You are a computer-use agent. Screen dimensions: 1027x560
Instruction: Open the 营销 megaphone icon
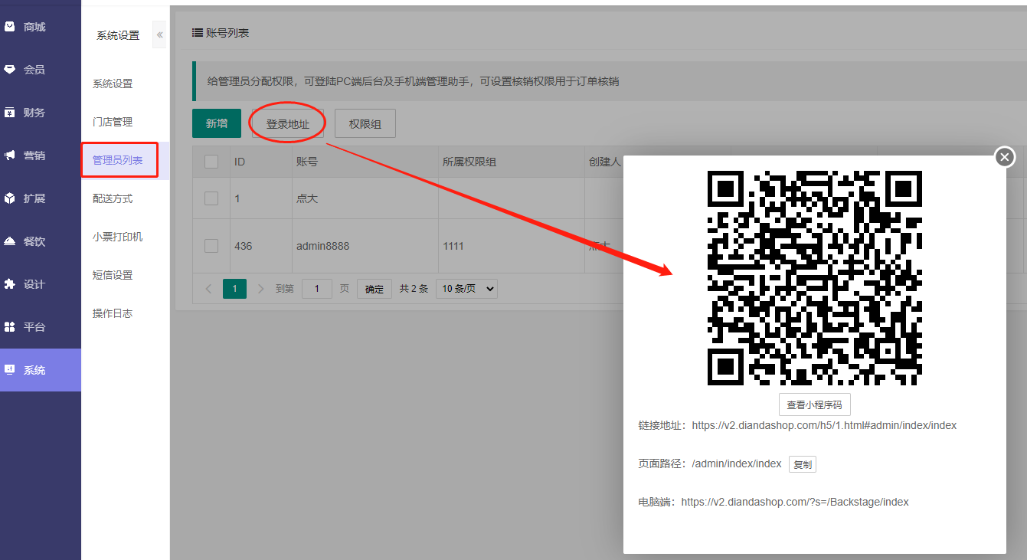[10, 156]
